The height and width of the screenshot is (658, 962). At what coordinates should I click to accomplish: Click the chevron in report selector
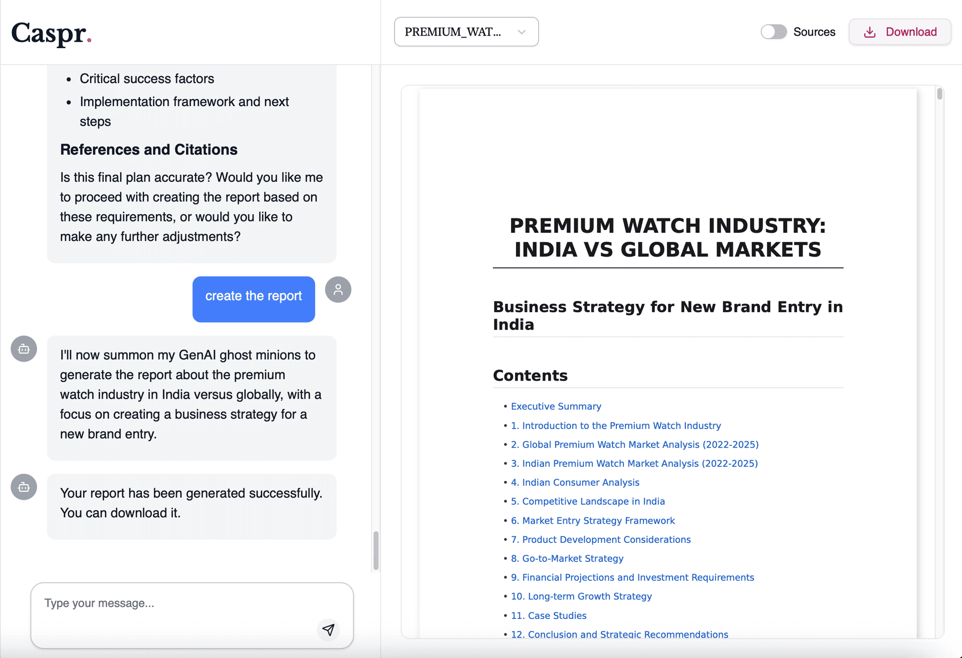522,32
